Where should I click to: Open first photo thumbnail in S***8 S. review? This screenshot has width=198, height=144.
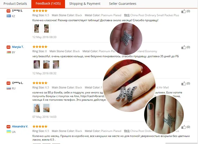click(37, 29)
